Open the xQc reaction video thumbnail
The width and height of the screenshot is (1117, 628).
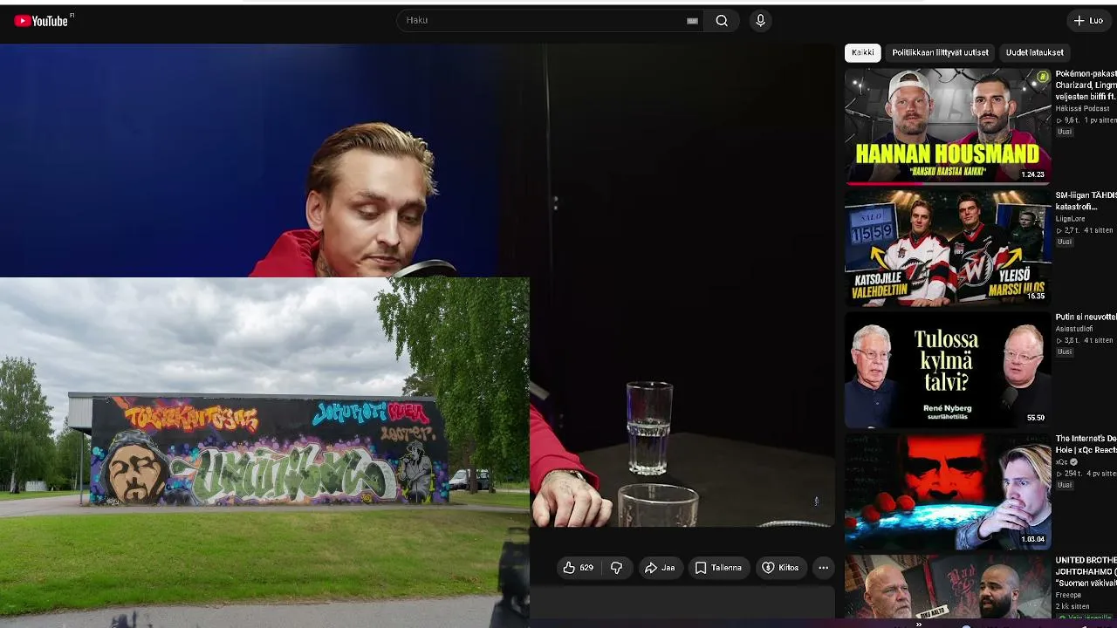[x=948, y=492]
